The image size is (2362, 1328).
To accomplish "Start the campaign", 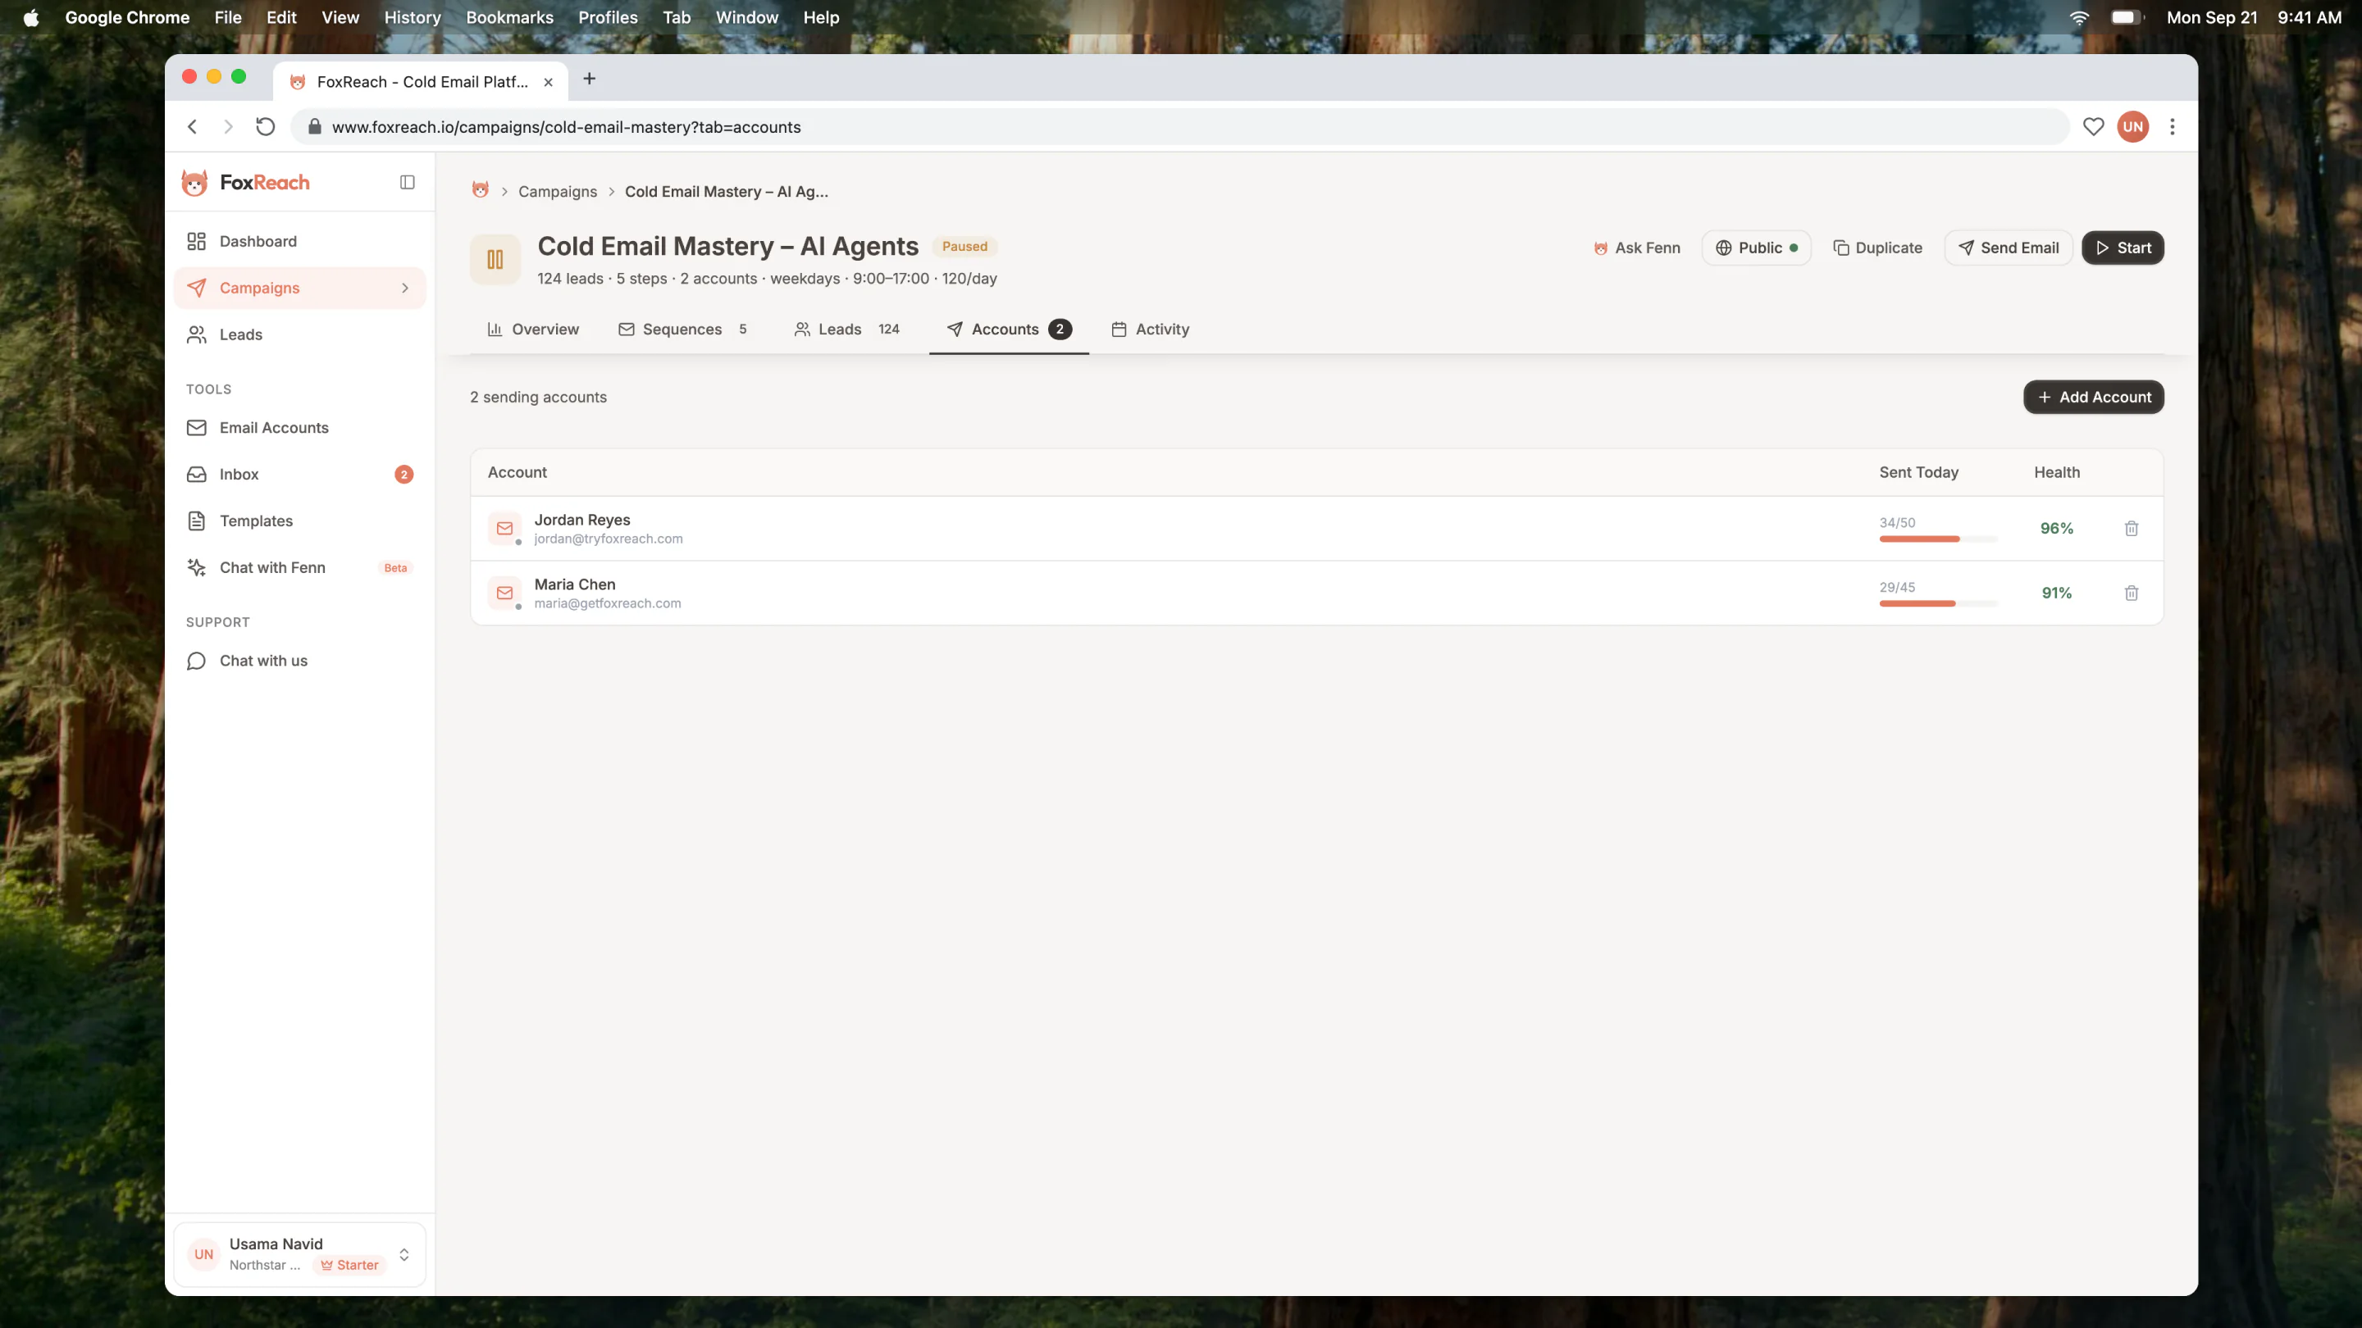I will coord(2122,248).
